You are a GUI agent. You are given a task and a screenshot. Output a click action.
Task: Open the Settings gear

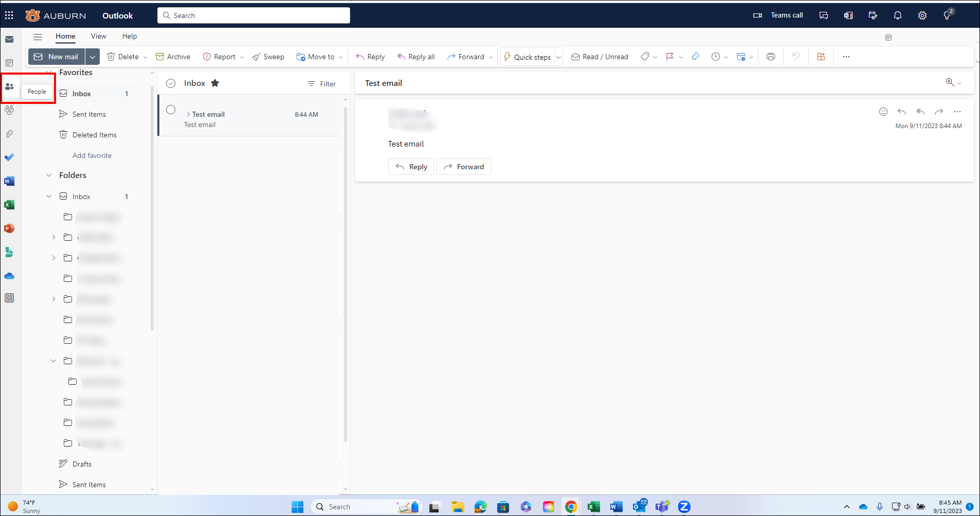pyautogui.click(x=922, y=15)
